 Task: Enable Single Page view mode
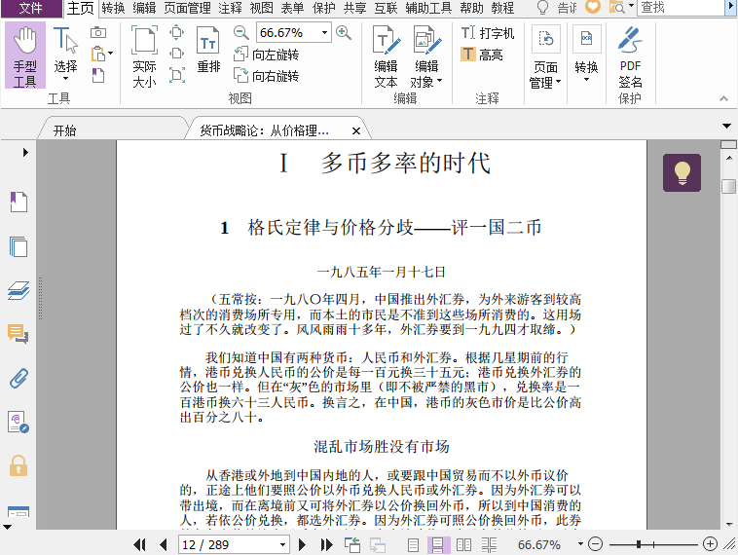tap(413, 545)
